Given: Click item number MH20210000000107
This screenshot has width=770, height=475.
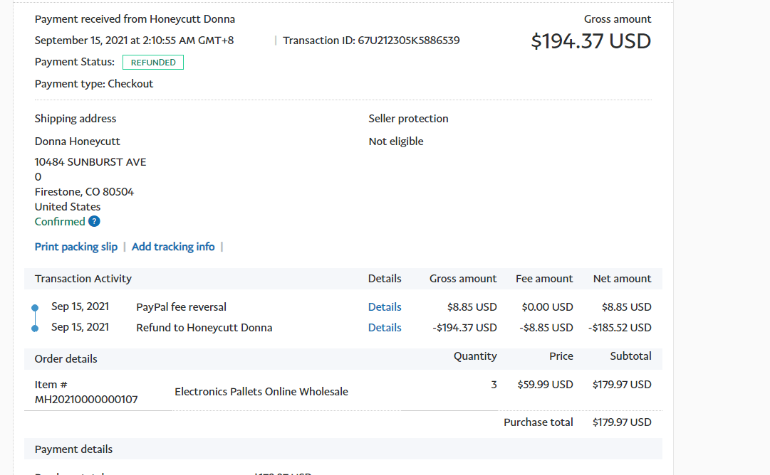Looking at the screenshot, I should click(86, 400).
